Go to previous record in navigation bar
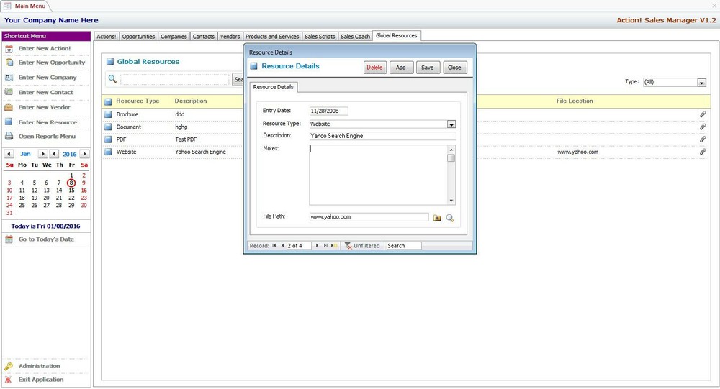The width and height of the screenshot is (720, 389). pos(282,246)
